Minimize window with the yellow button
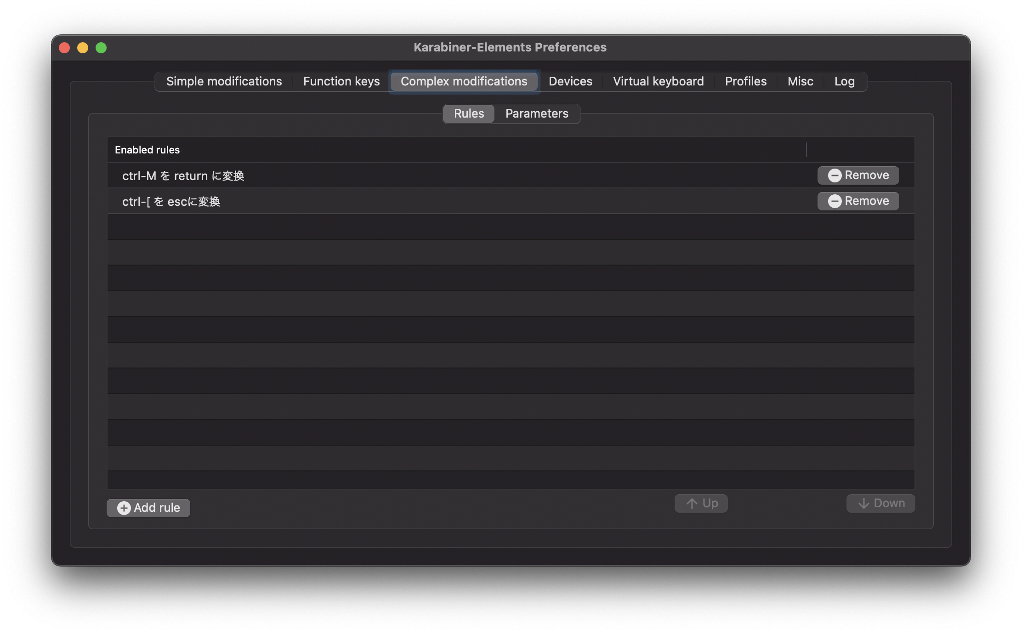1022x634 pixels. coord(83,48)
